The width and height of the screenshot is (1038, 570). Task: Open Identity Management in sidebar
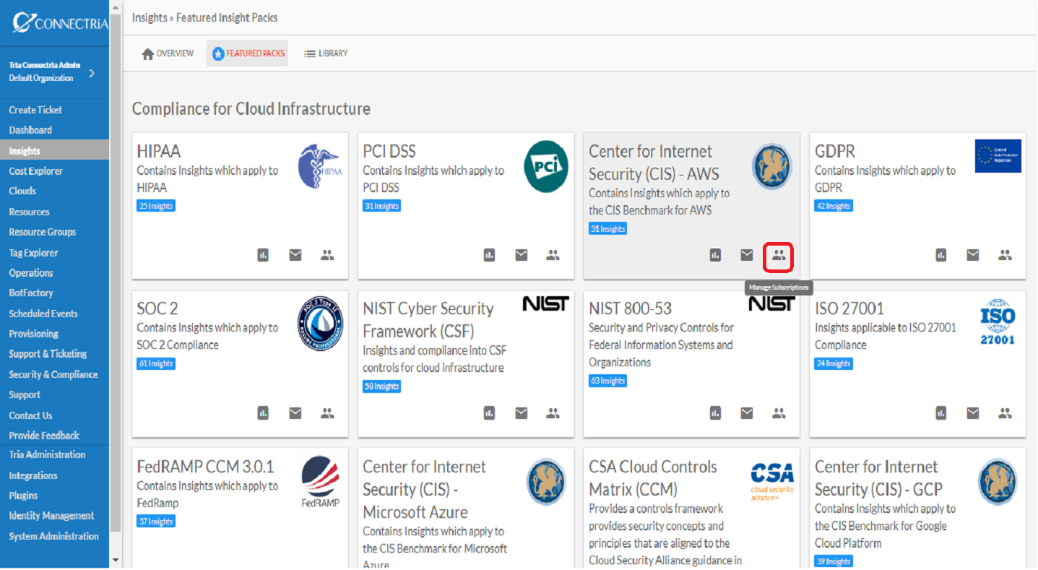[x=51, y=516]
